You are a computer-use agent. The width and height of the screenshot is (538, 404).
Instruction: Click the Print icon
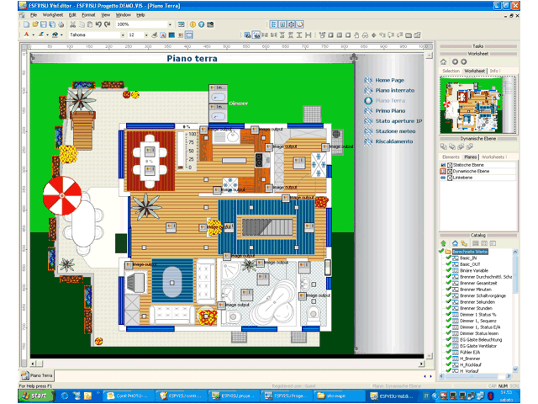tap(61, 24)
